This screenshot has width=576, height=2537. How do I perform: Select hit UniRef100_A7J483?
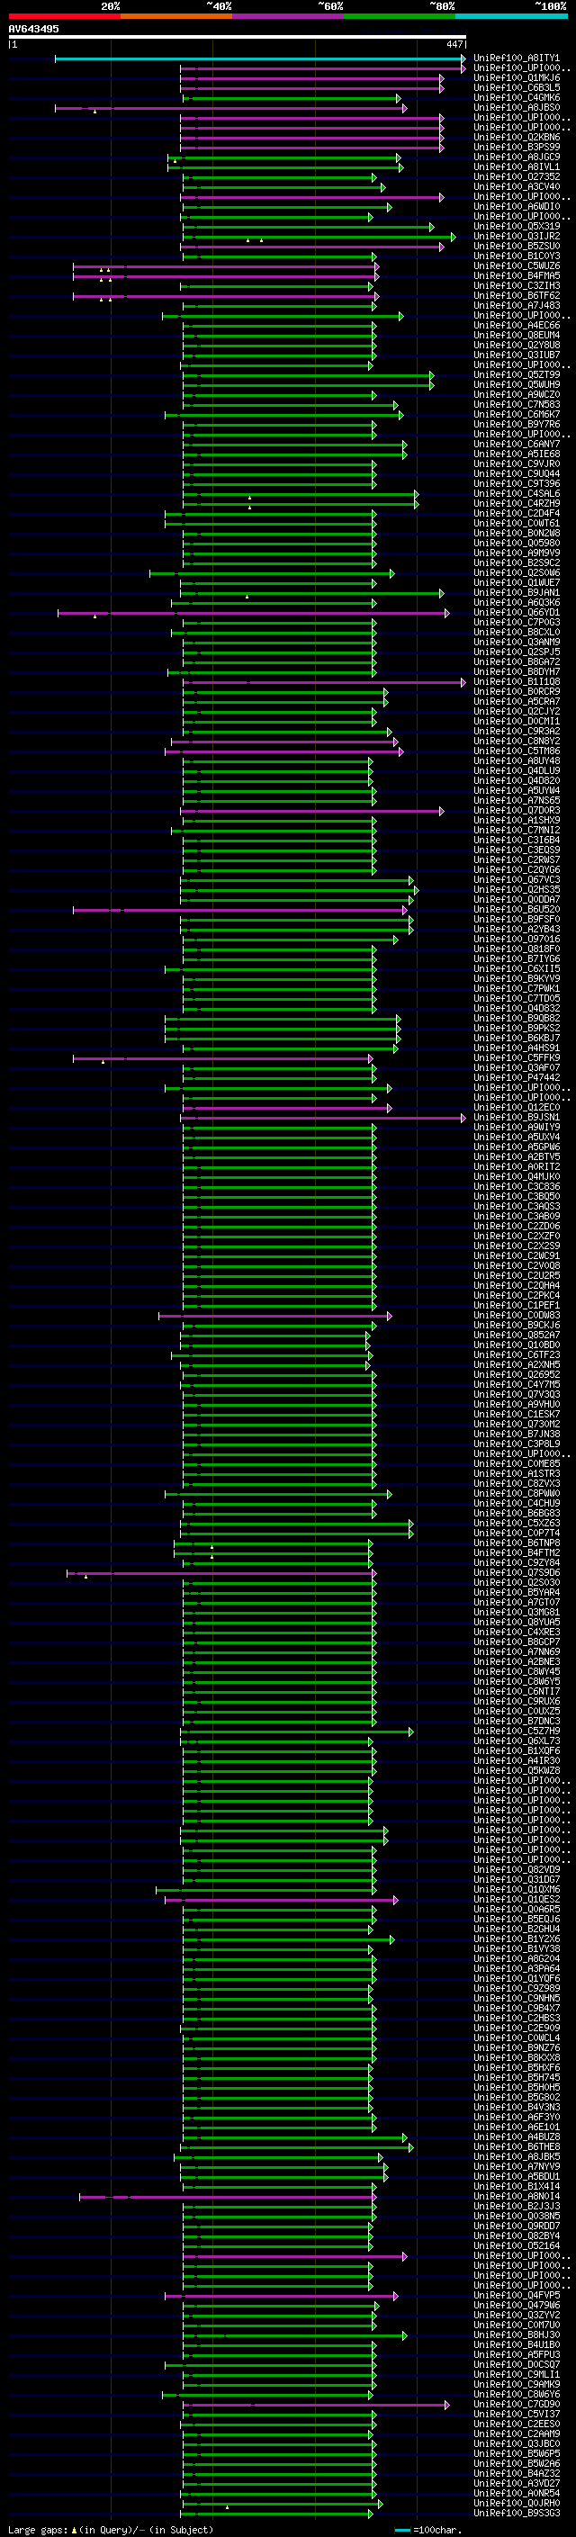517,306
